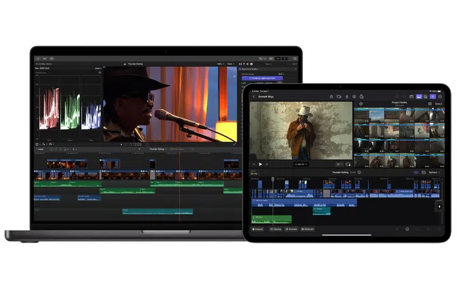Viewport: 457px width, 289px height.
Task: Click Select in Project Media browser
Action: (x=437, y=103)
